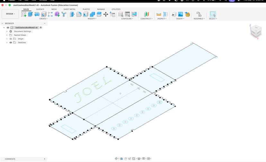Image resolution: width=266 pixels, height=162 pixels.
Task: Select the Offset Plane construct tool
Action: 146,14
